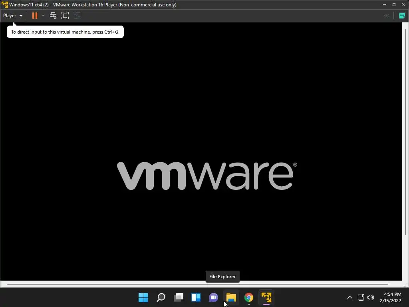
Task: Click the Ctrl+G input hint tooltip
Action: point(65,32)
